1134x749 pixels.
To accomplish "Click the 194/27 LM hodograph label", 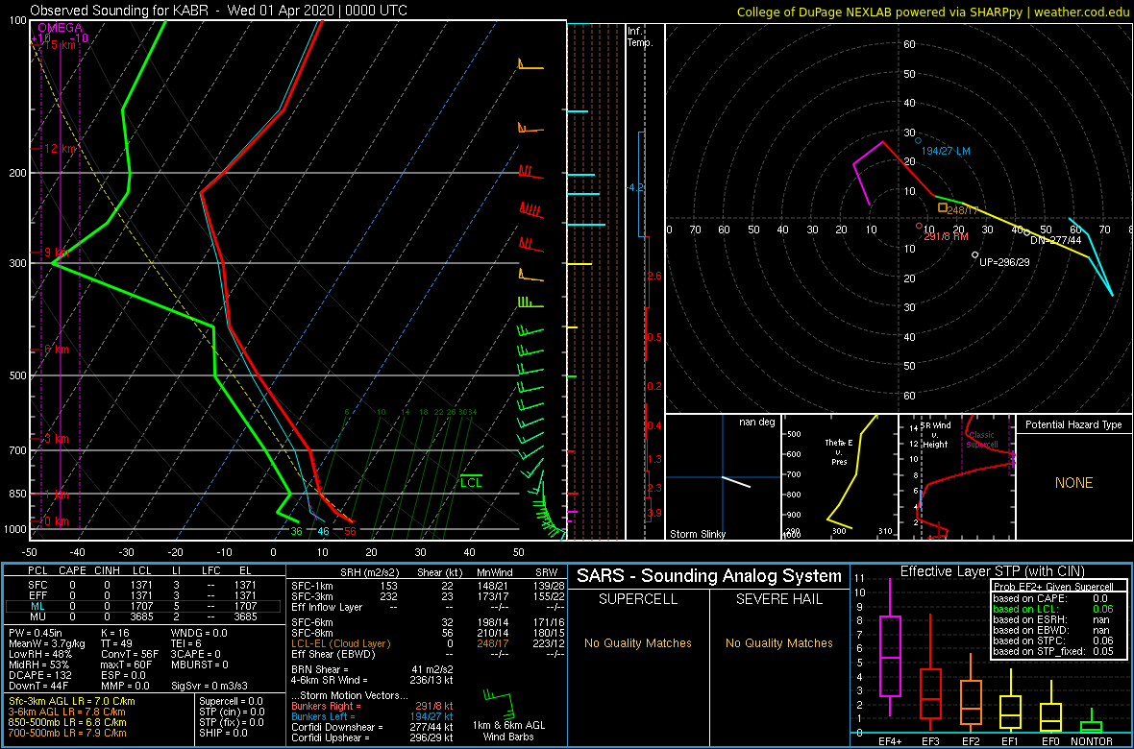I will pos(946,151).
